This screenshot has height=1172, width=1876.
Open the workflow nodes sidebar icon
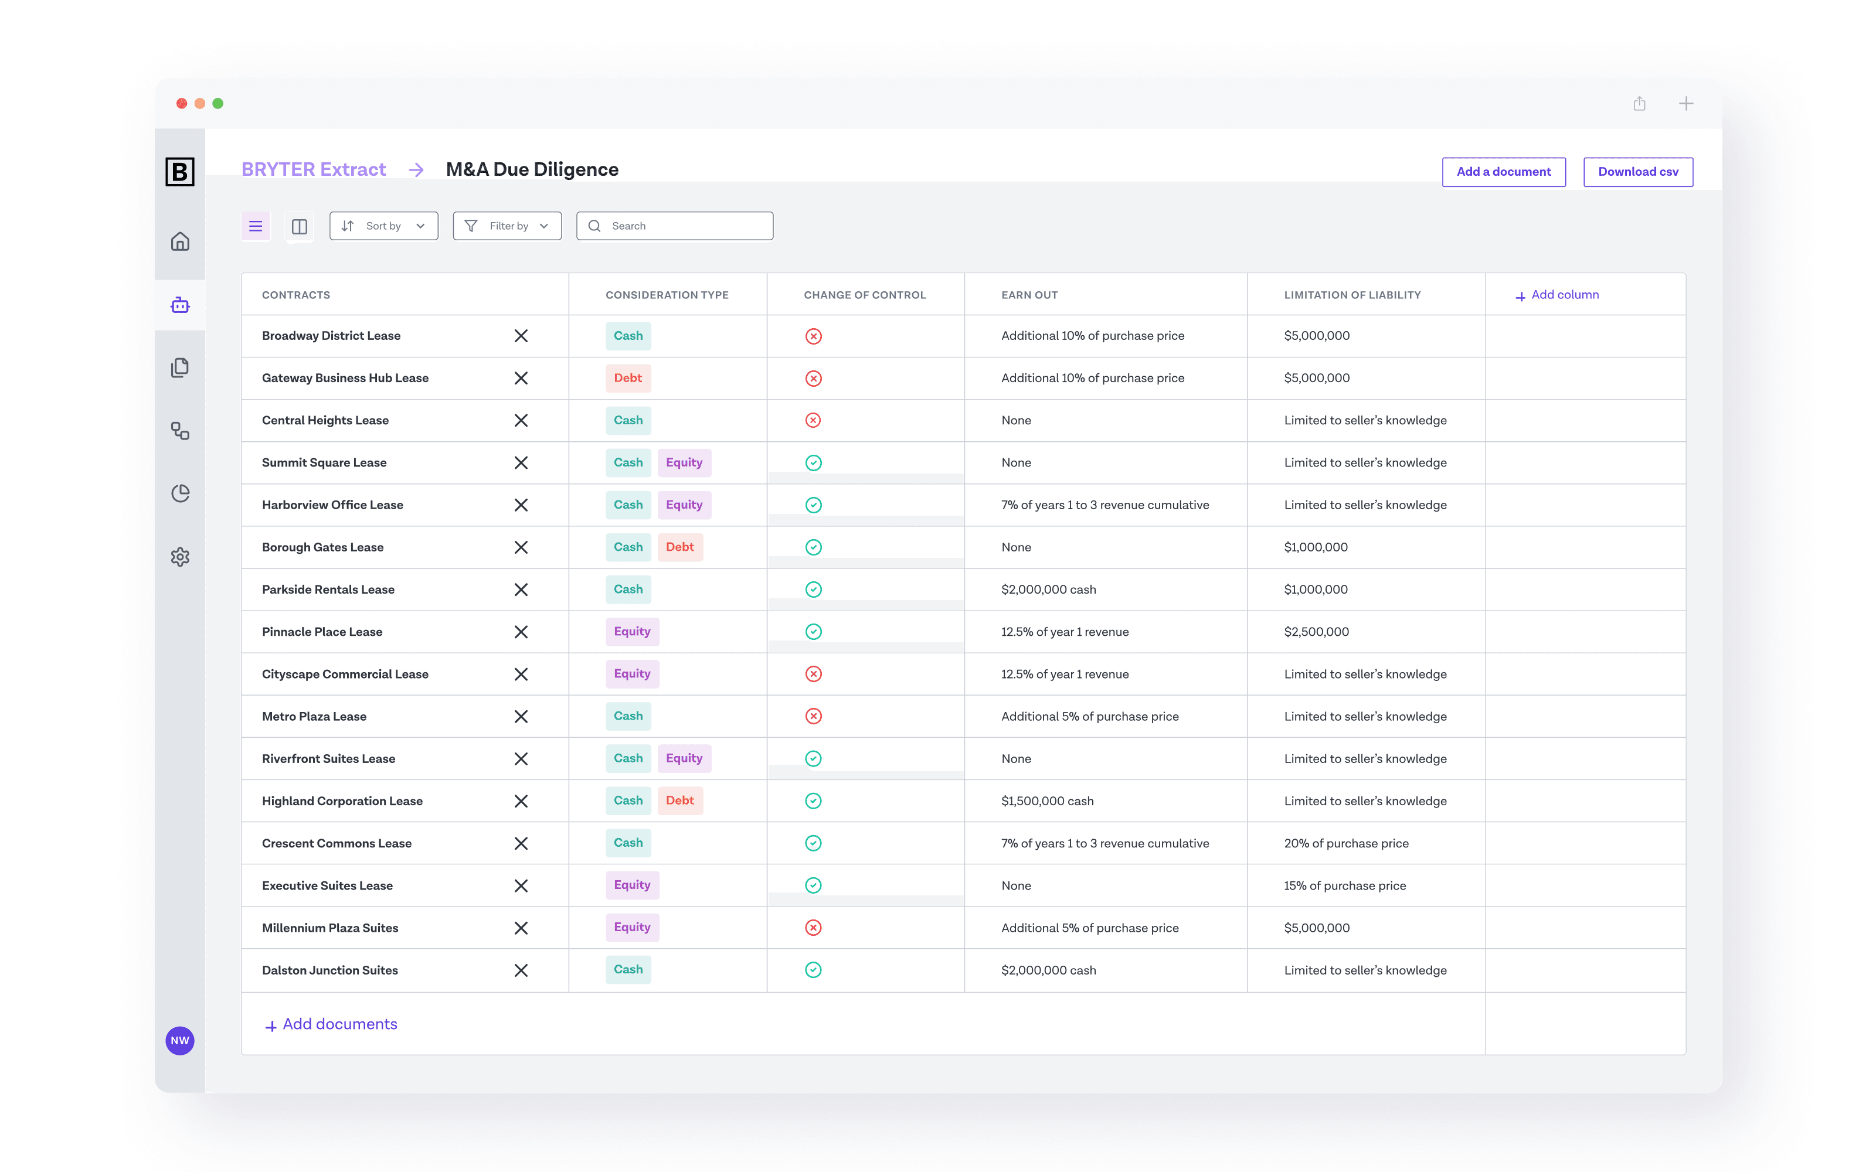click(180, 431)
